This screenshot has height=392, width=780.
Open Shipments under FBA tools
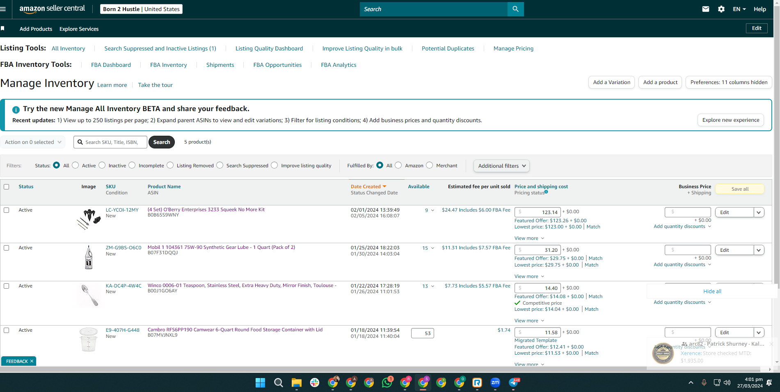click(x=220, y=65)
